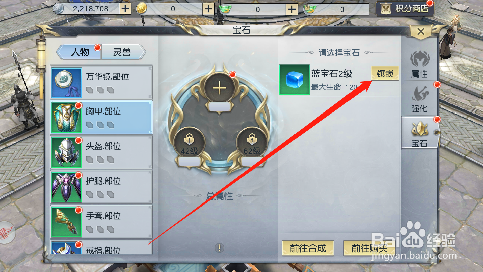Select the 万华镜.部位 equipment slot
The image size is (483, 272).
click(x=101, y=83)
